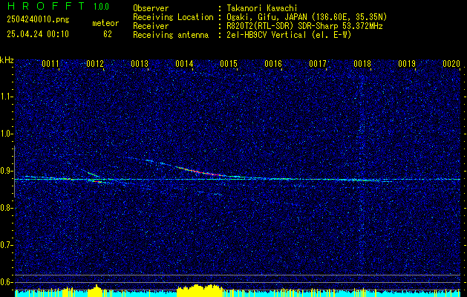This screenshot has height=297, width=467.
Task: Click the 1.0 frequency axis label
Action: [x=6, y=134]
